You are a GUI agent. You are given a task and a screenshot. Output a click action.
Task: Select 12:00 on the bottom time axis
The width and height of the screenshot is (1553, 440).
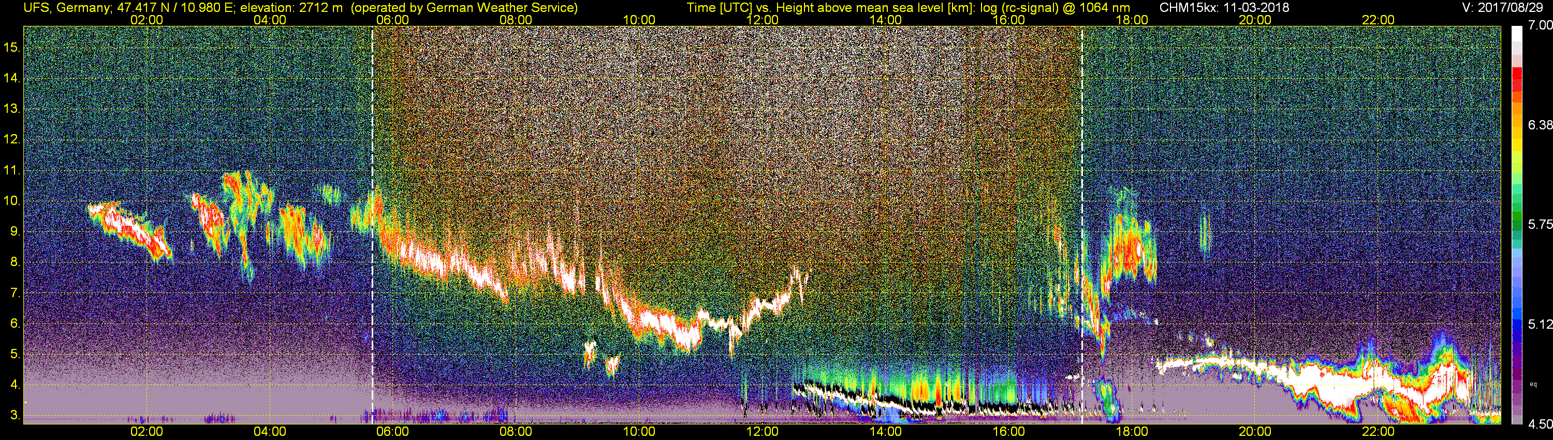click(762, 432)
